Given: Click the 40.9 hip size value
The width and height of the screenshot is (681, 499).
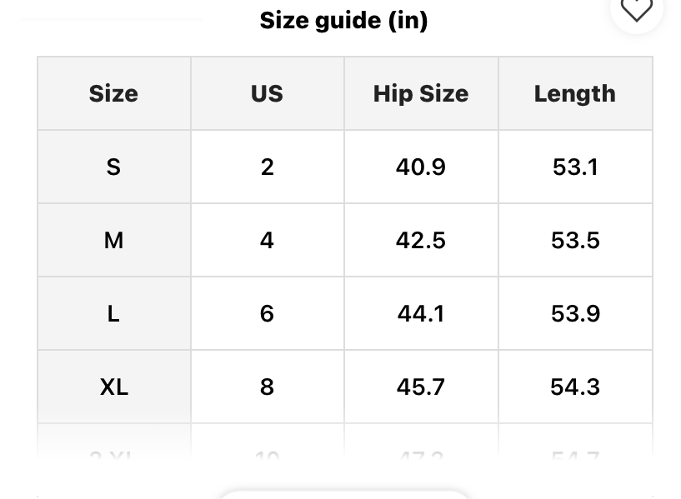Looking at the screenshot, I should [x=421, y=167].
